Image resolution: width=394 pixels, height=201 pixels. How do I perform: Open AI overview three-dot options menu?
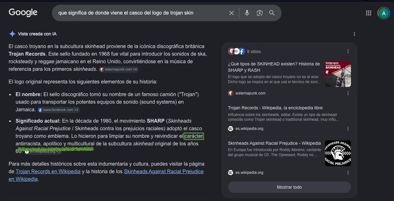354,34
